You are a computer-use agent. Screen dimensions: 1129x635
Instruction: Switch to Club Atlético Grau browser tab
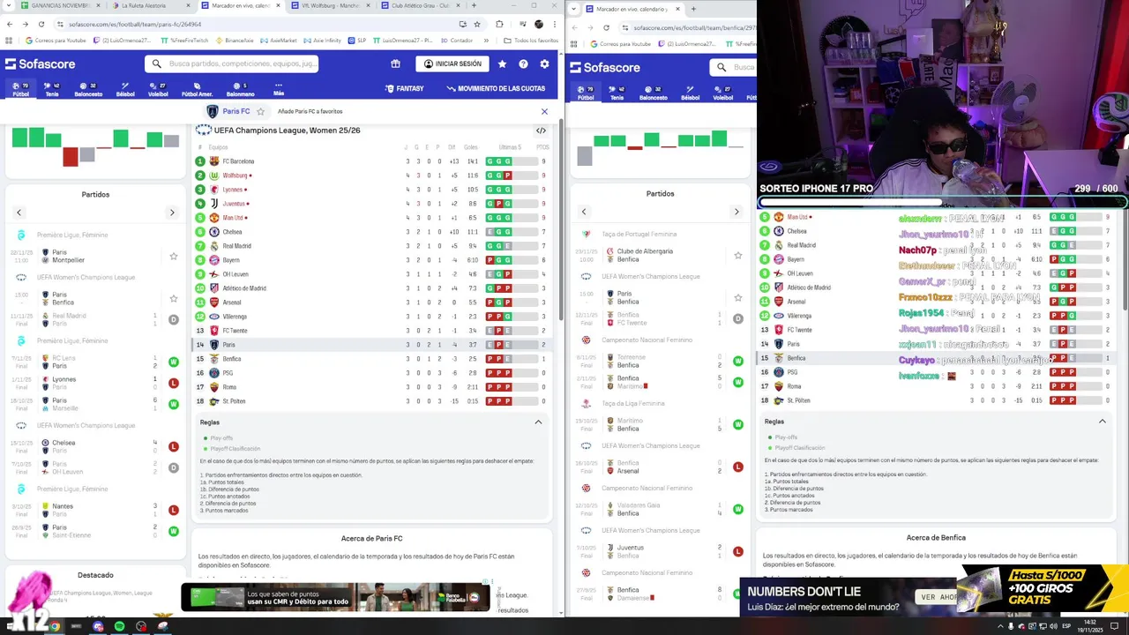coord(422,5)
